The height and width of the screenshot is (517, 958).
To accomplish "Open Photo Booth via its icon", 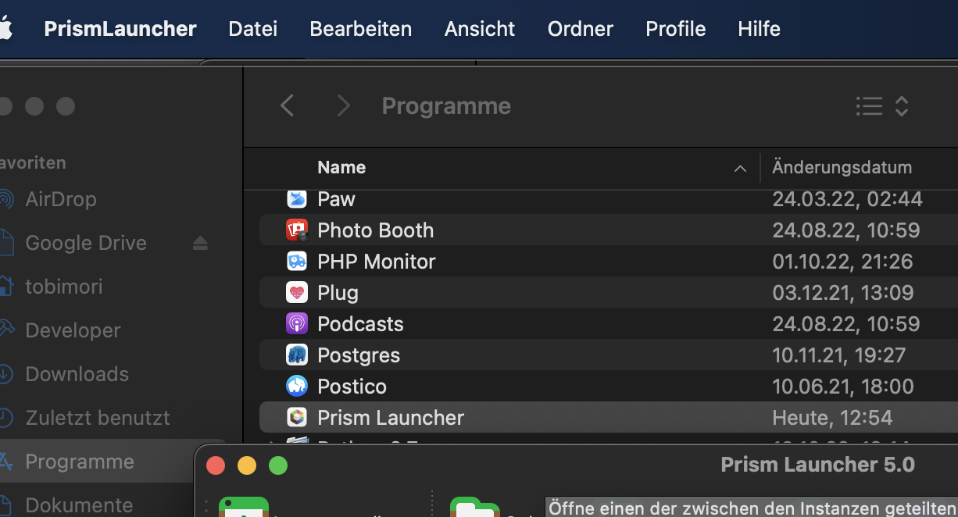I will 297,230.
